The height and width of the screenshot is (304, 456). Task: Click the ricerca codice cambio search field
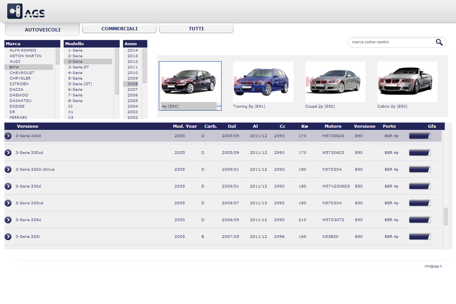click(391, 42)
